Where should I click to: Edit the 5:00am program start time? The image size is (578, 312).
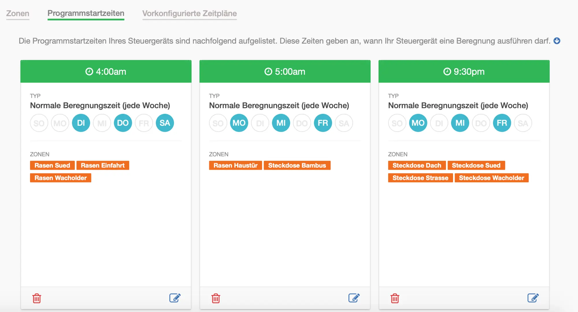[x=354, y=298]
